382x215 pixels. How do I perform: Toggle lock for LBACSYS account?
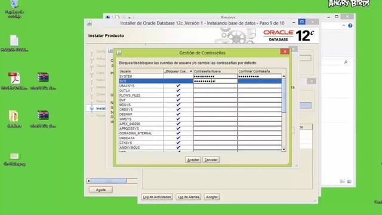coord(178,86)
